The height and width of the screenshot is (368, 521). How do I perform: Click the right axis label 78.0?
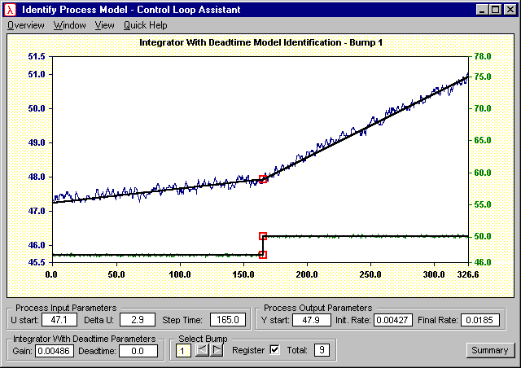coord(483,56)
